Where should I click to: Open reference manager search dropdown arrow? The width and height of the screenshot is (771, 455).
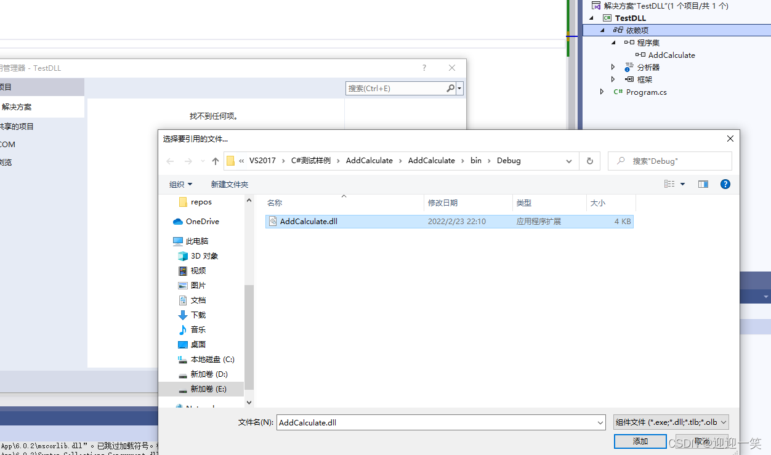point(460,89)
